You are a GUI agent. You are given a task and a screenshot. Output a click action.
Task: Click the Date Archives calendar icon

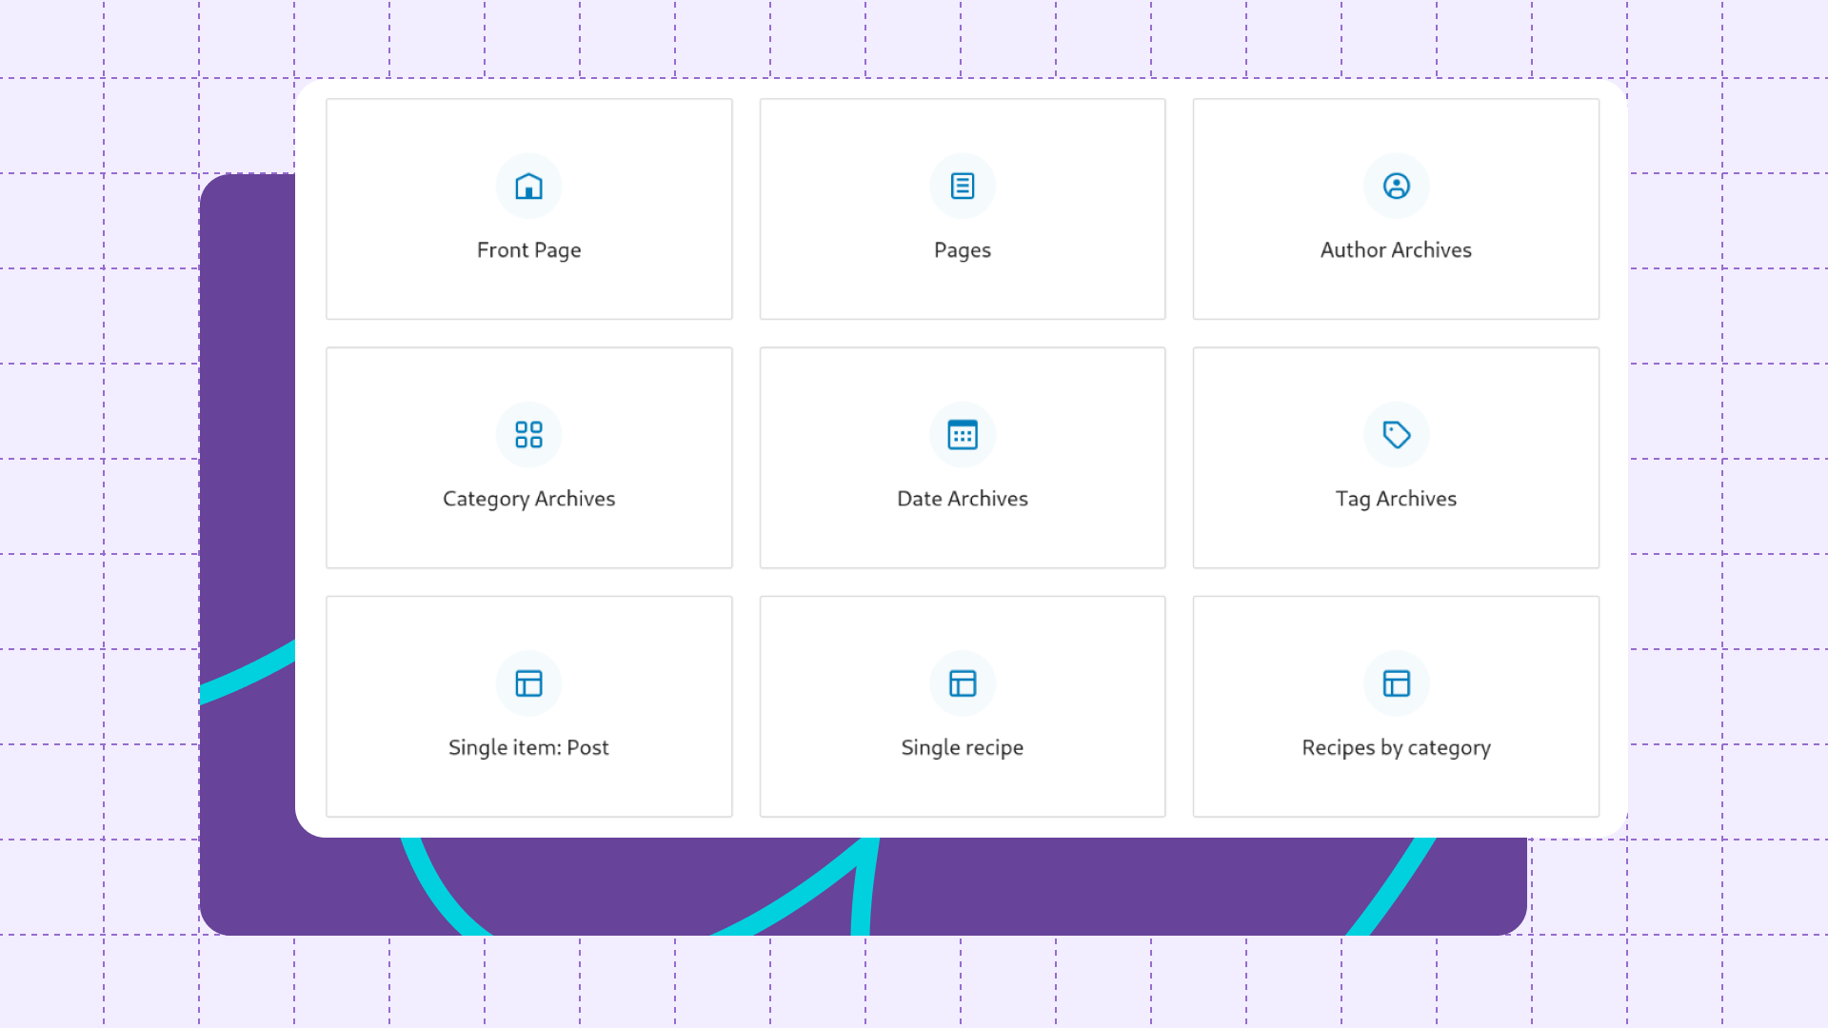[963, 435]
